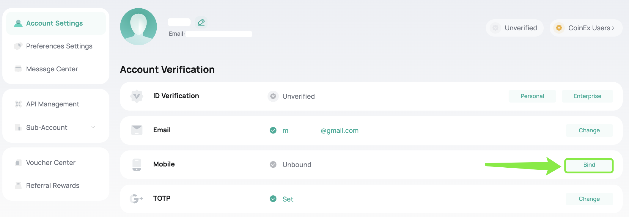Choose Enterprise ID verification
Screen dimensions: 629x217
pos(587,96)
